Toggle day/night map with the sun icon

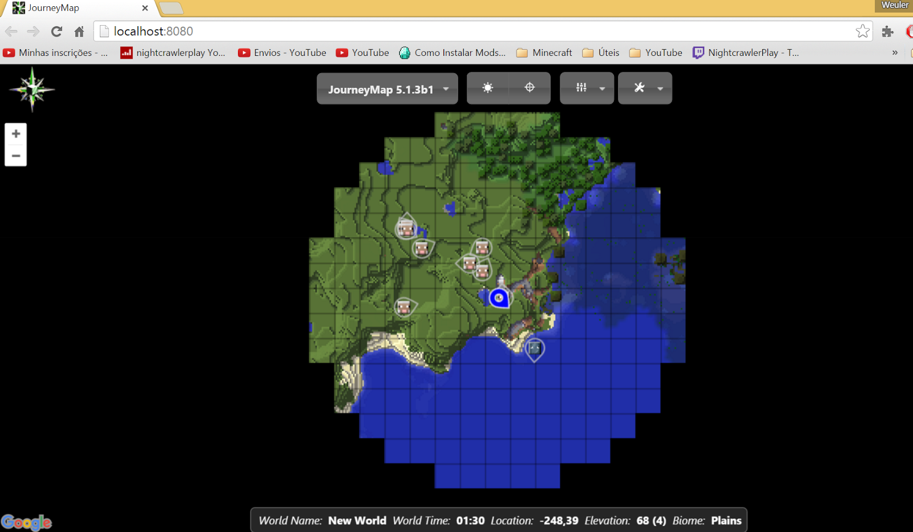487,88
